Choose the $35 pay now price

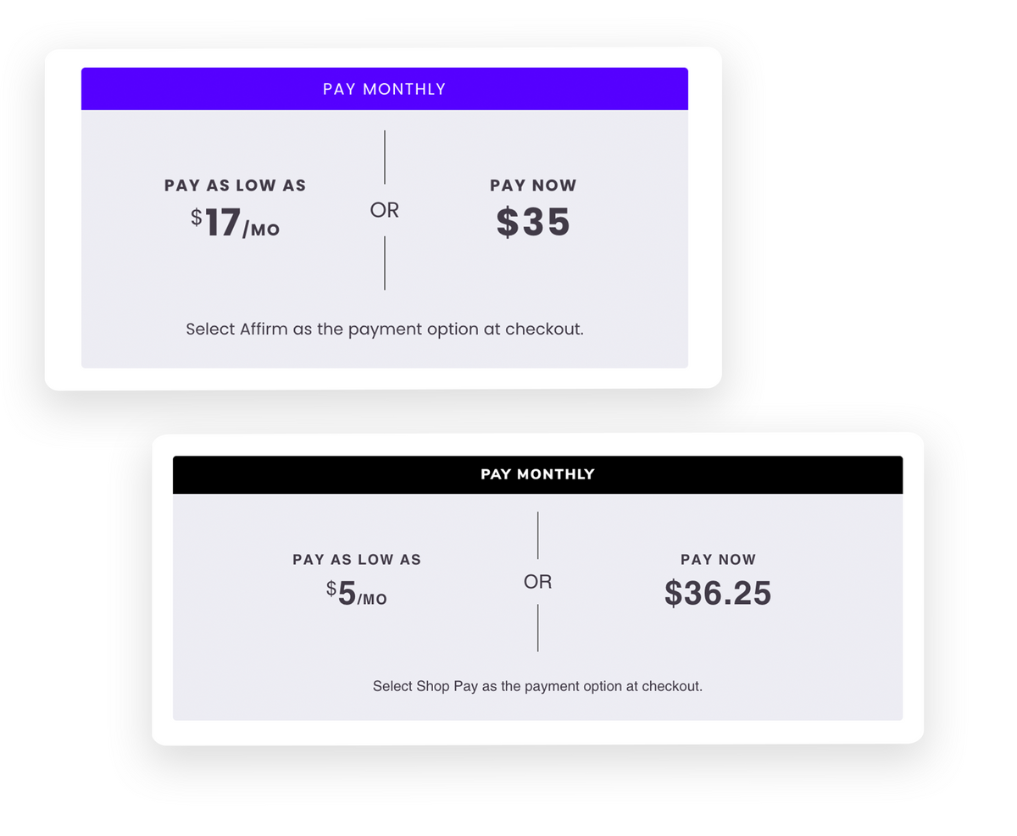tap(533, 222)
